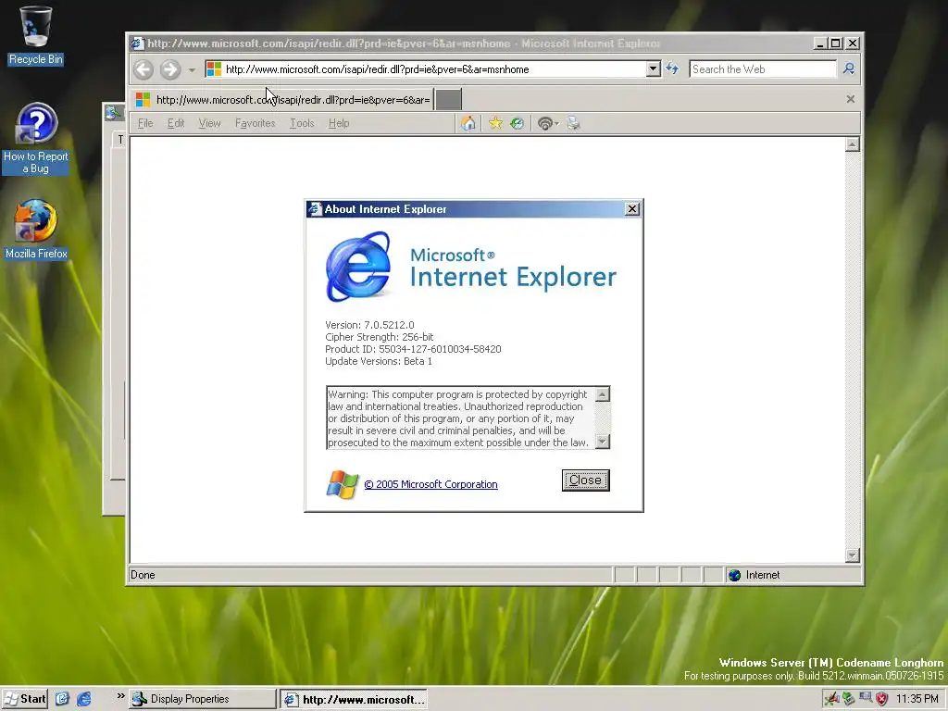
Task: Open the Tools menu
Action: (x=302, y=123)
